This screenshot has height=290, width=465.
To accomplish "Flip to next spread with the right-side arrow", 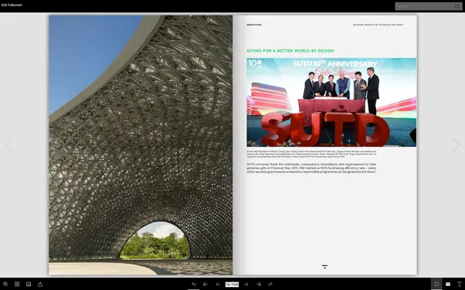I will pos(456,145).
